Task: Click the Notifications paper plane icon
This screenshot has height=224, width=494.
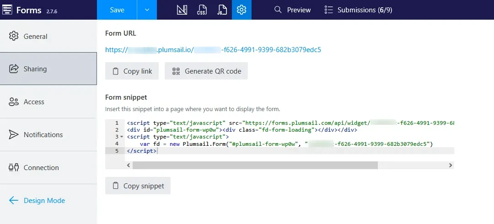Action: [x=14, y=134]
